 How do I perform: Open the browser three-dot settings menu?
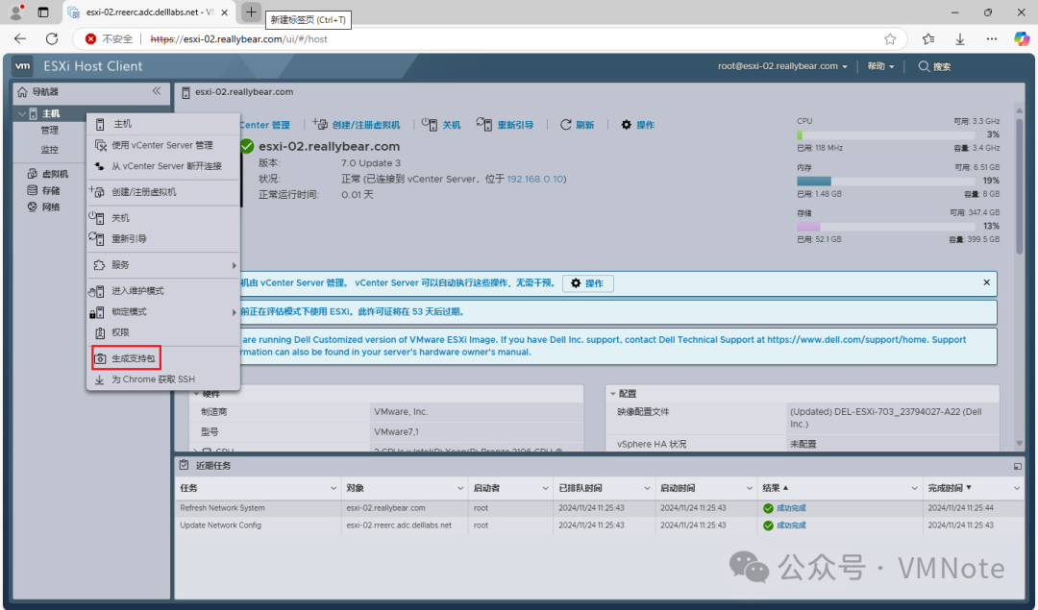[991, 39]
